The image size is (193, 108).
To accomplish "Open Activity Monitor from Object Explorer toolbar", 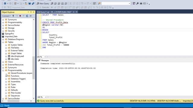I will (x=30, y=16).
